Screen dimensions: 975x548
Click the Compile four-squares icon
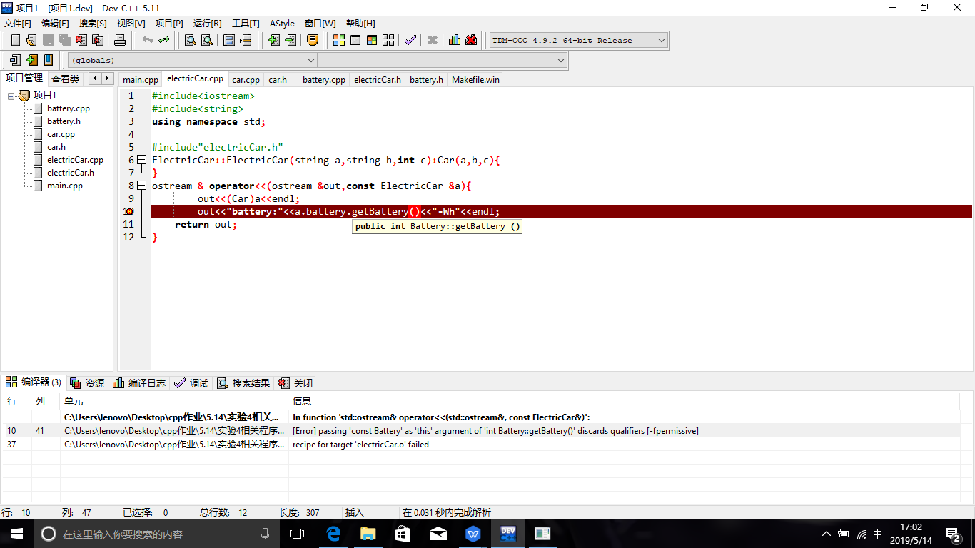339,40
